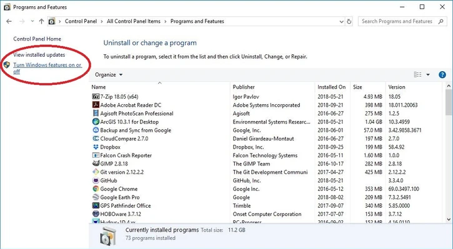Open the address bar history dropdown

pyautogui.click(x=341, y=22)
